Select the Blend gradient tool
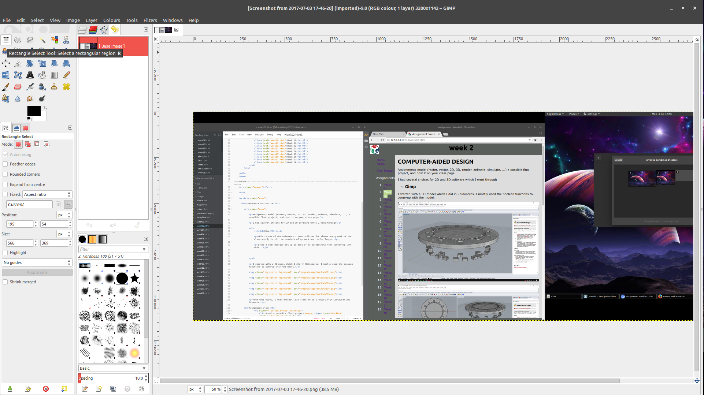The width and height of the screenshot is (704, 395). (x=54, y=75)
